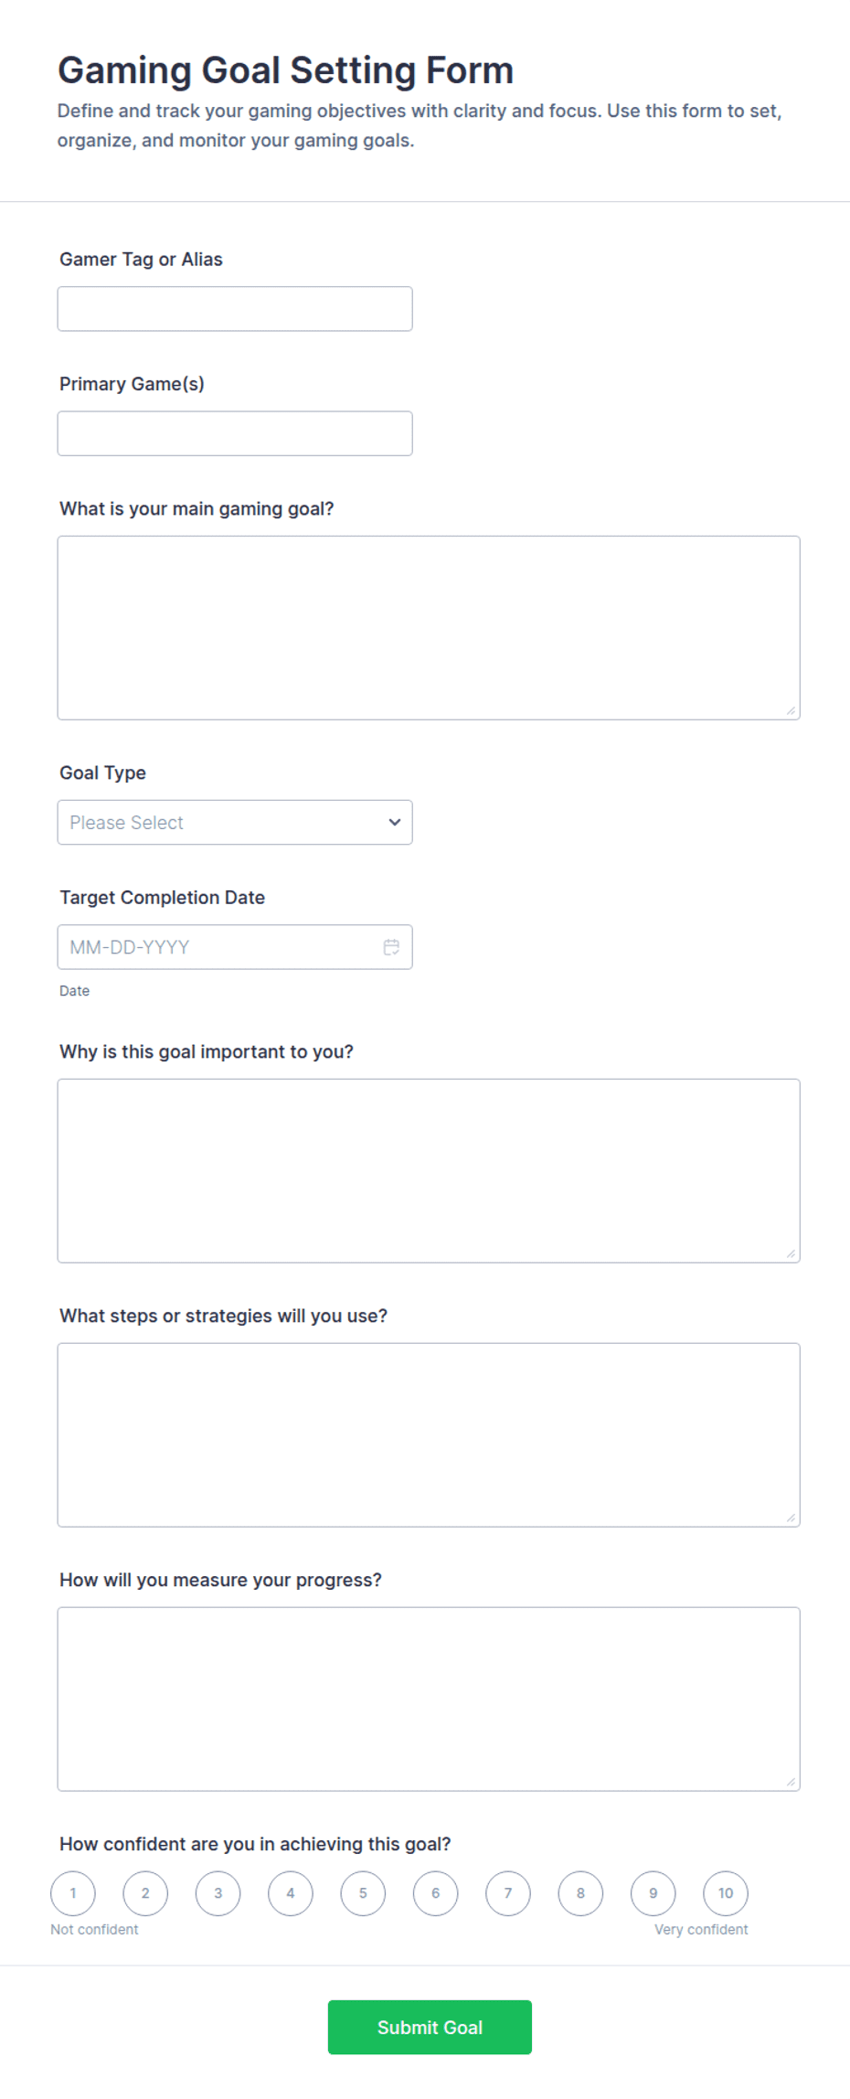Focus the Gamer Tag or Alias field

point(235,309)
